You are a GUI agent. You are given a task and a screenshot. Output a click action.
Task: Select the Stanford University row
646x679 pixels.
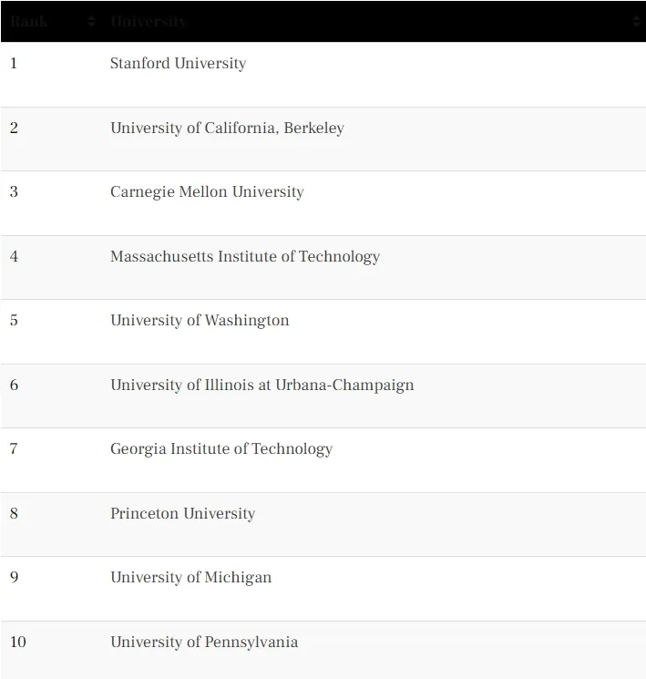(x=323, y=75)
